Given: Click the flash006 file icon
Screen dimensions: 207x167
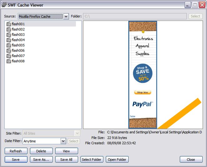Looking at the screenshot, I should (8, 50).
